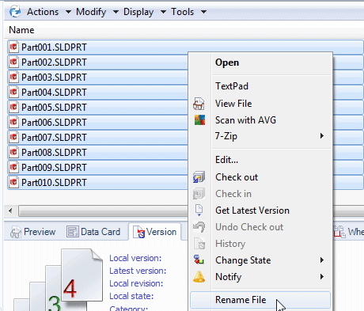Click the Data Card tab icon
This screenshot has width=364, height=311.
(73, 232)
